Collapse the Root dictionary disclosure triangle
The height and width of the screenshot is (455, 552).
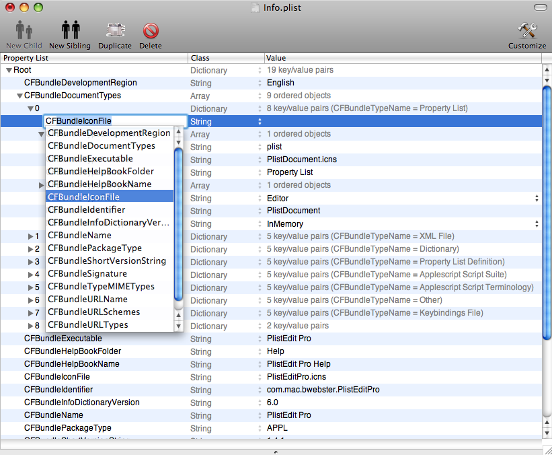click(7, 70)
